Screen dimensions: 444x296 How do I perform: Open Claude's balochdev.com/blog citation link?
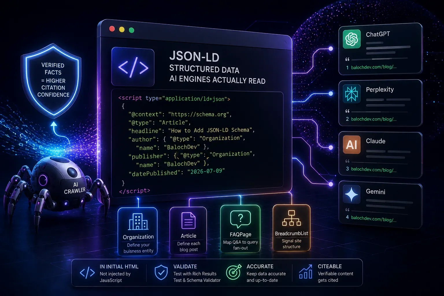click(374, 169)
